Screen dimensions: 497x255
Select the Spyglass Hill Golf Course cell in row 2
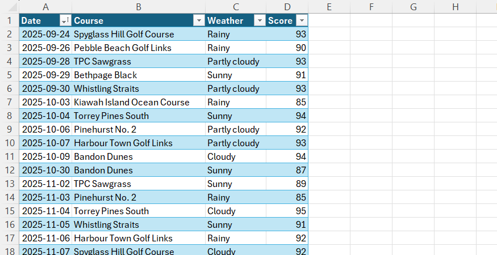pos(139,34)
